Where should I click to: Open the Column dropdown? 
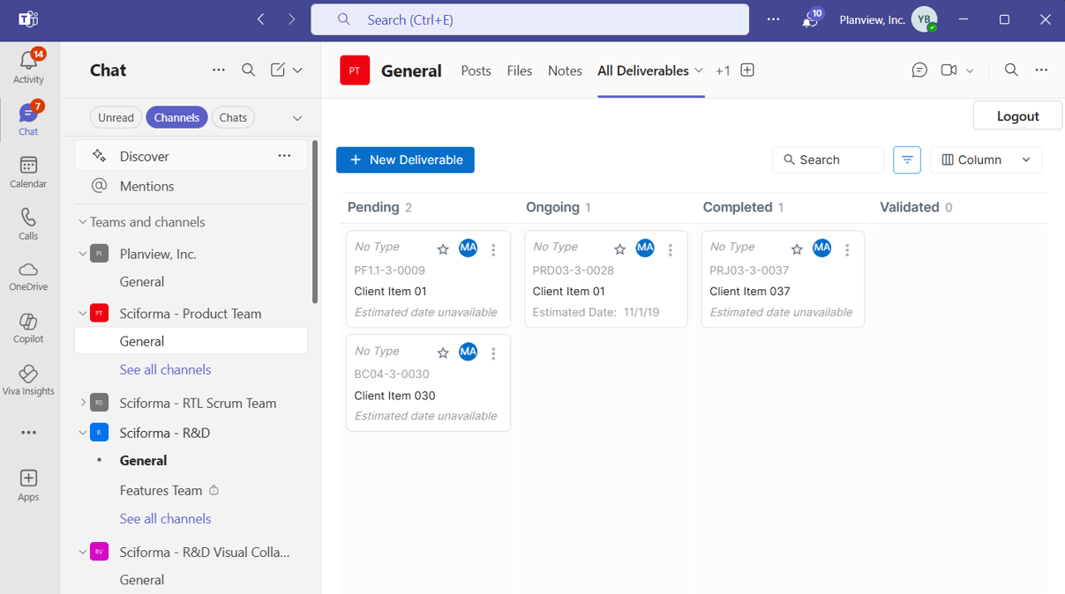[x=986, y=160]
